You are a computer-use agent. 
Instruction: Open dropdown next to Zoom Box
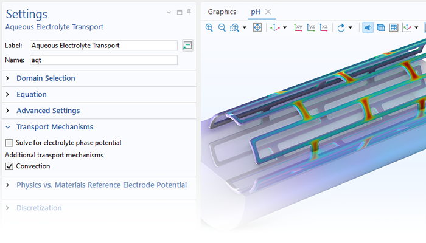pyautogui.click(x=245, y=27)
